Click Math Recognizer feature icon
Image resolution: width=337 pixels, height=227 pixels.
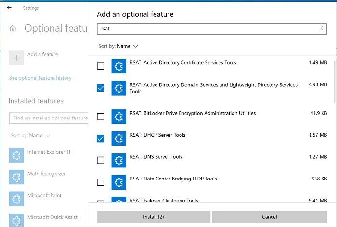point(16,177)
